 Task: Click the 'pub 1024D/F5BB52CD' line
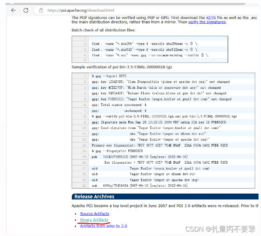click(140, 157)
